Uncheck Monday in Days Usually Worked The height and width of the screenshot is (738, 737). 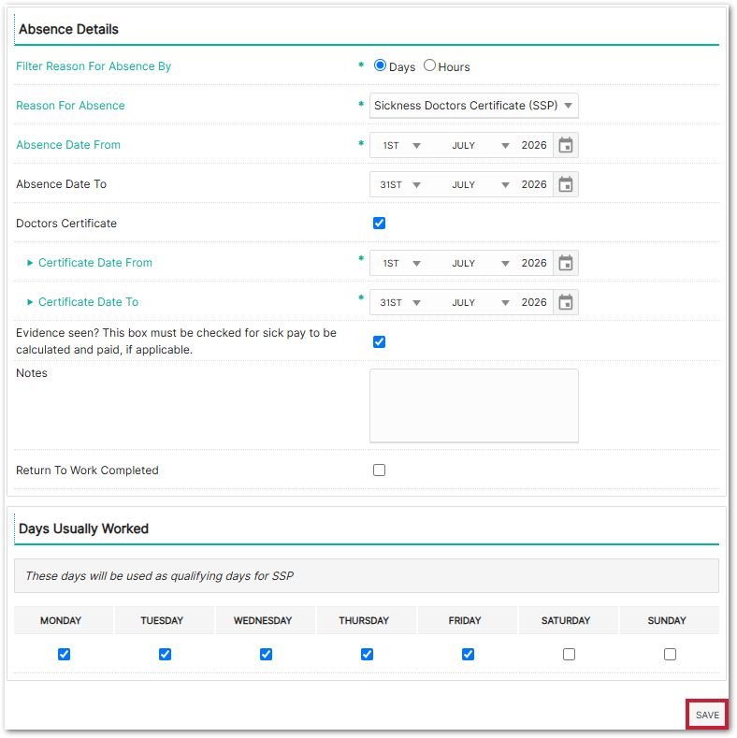click(x=64, y=654)
